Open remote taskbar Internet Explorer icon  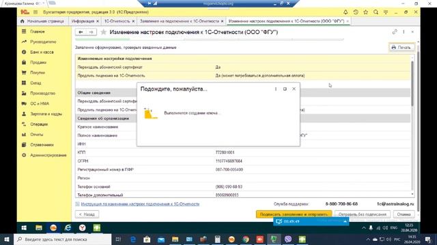pos(68,228)
